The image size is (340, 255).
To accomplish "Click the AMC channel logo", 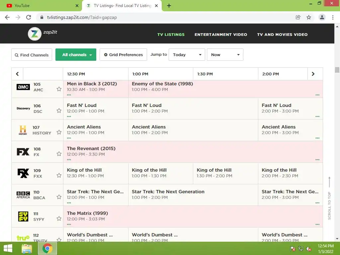I will tap(23, 87).
